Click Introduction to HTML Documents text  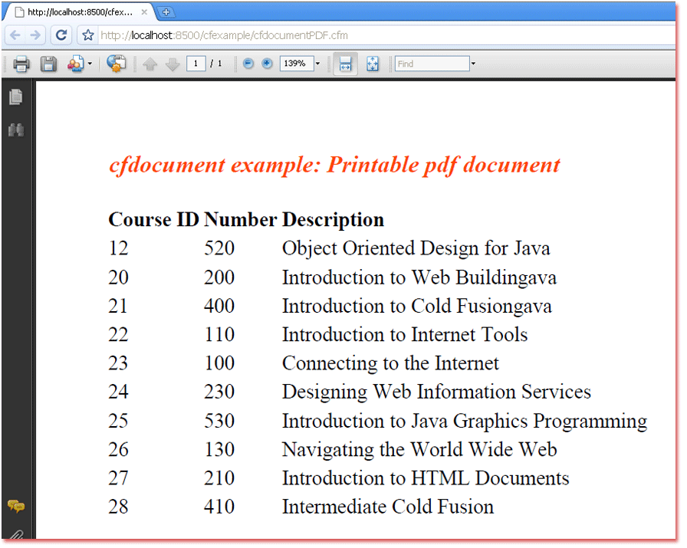[x=426, y=478]
